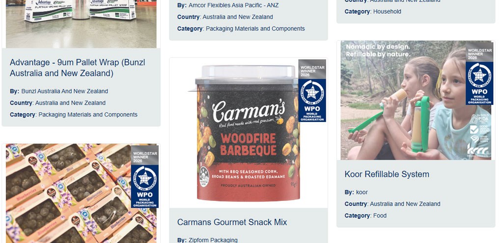Click Country Australia and New Zealand under Koor
503x243 pixels.
tap(392, 204)
